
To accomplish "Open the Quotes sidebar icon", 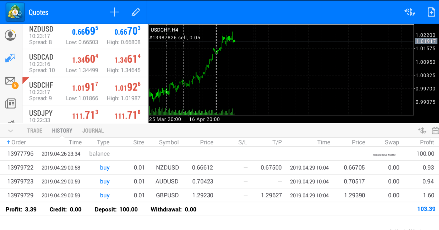I will [x=10, y=35].
